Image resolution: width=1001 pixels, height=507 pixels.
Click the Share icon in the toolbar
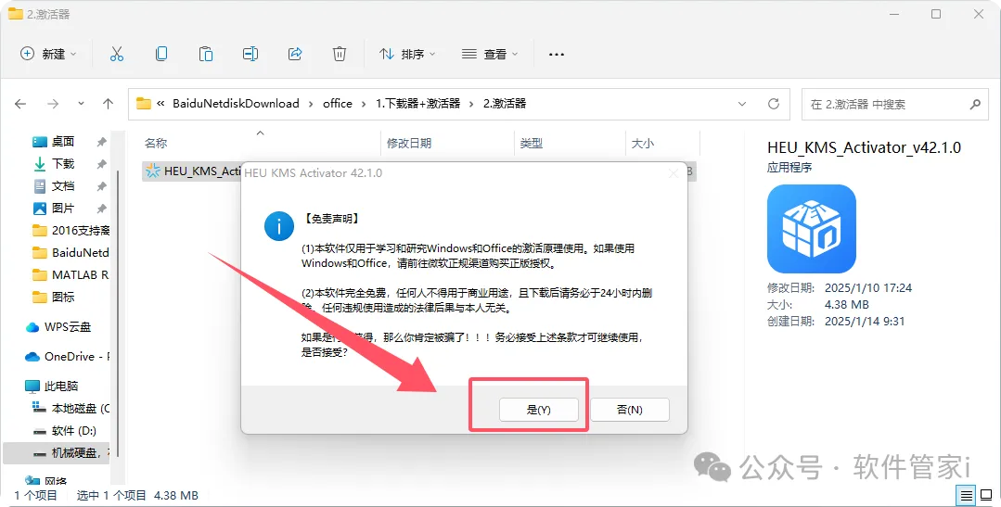[x=295, y=54]
